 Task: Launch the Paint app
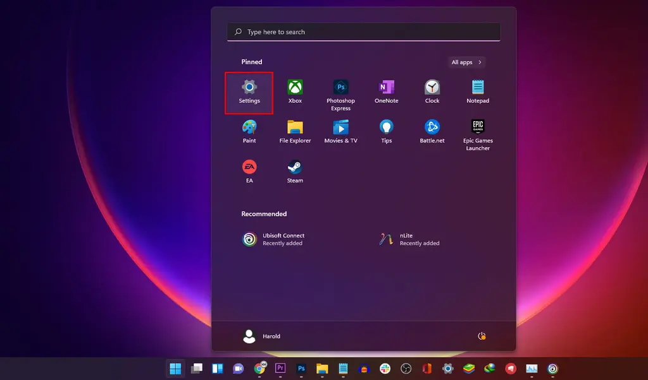click(x=249, y=132)
